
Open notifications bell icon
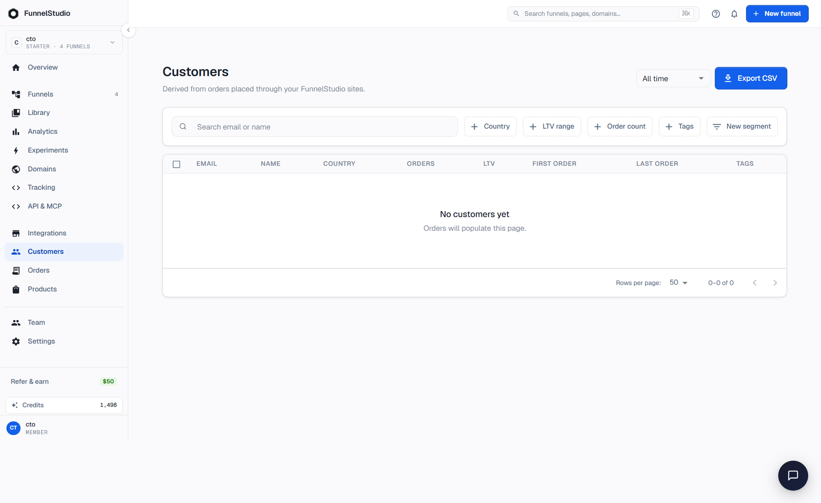coord(734,14)
